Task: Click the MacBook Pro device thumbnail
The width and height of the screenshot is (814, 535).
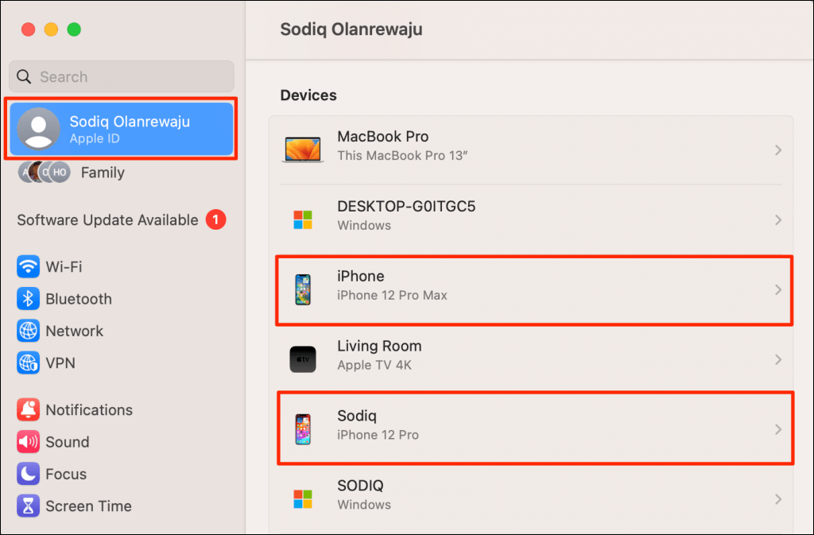Action: pos(303,149)
